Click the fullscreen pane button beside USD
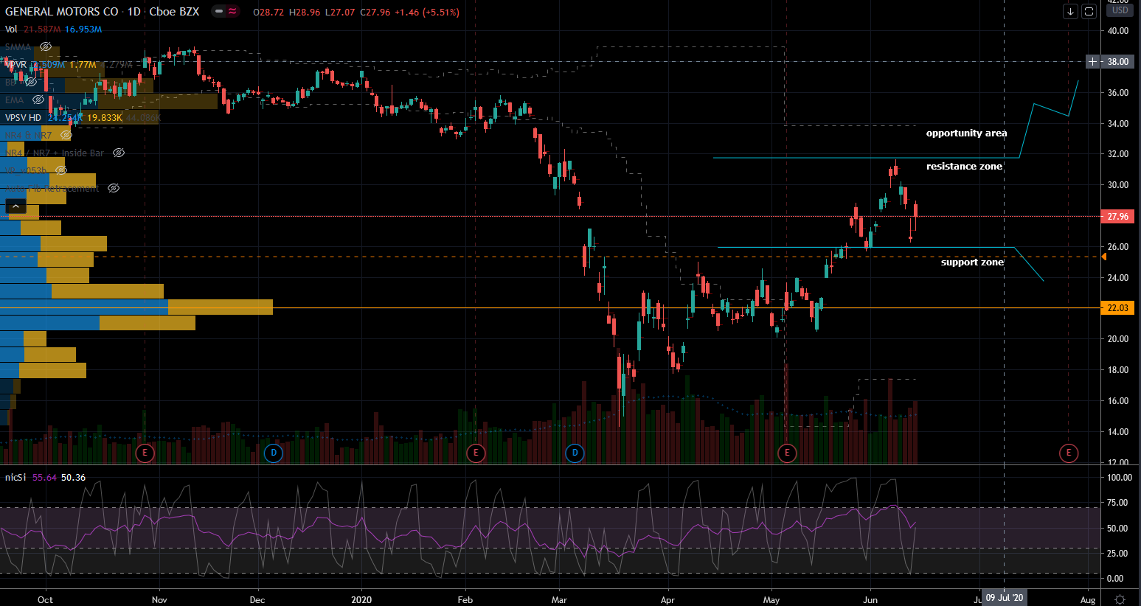 point(1089,12)
